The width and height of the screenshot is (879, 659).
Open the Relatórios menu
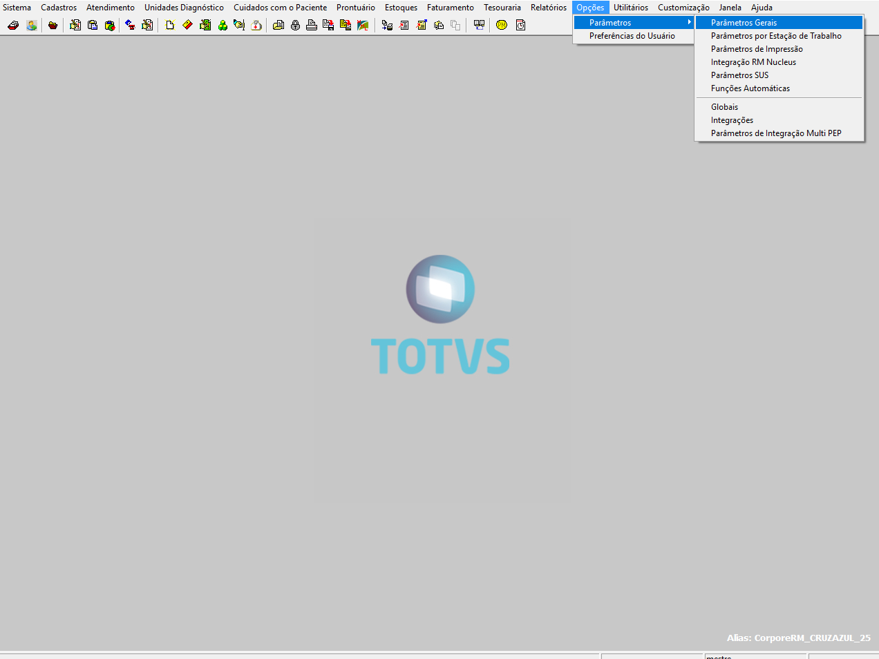coord(549,8)
